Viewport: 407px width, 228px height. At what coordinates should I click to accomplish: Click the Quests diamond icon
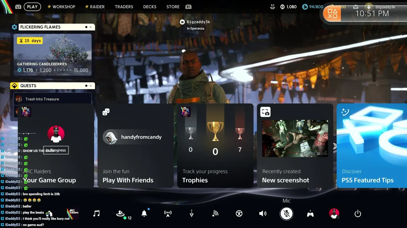pos(14,85)
